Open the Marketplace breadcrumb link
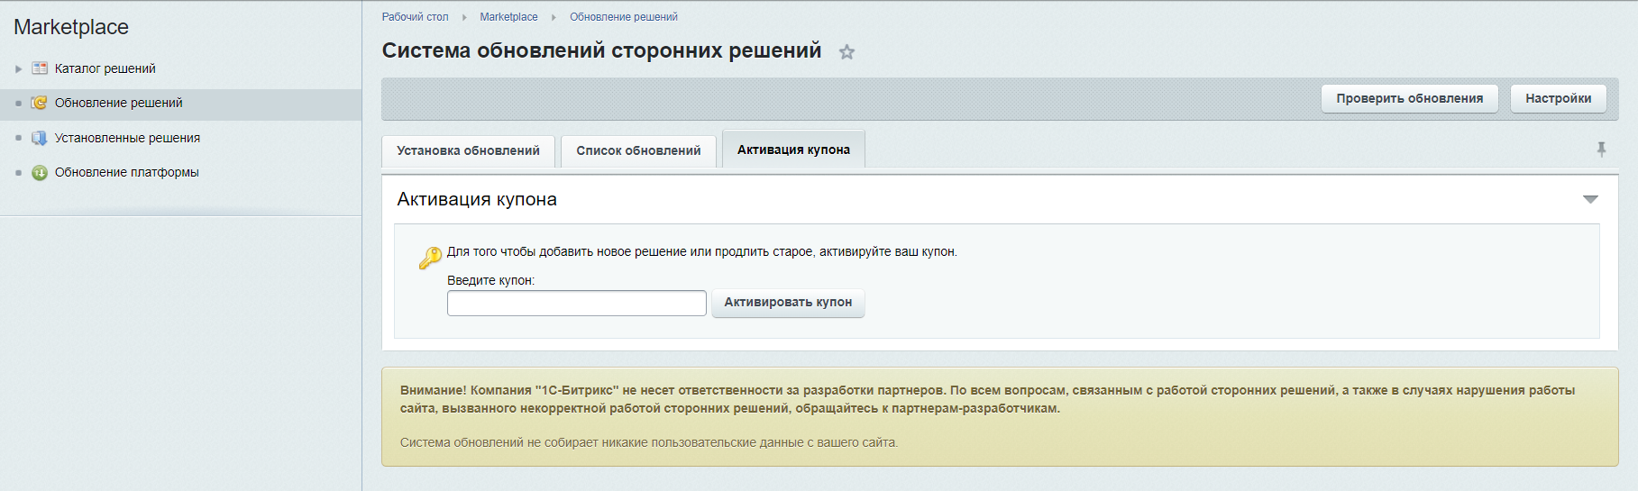1638x491 pixels. [508, 17]
